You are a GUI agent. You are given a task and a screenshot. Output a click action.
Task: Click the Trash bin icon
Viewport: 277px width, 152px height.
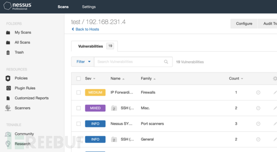[8, 52]
